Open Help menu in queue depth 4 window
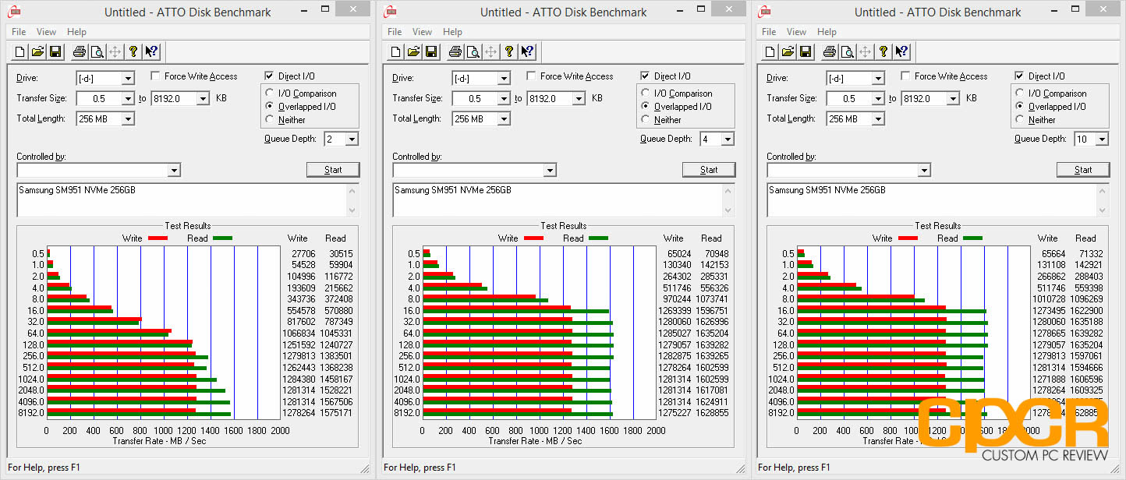 click(452, 32)
